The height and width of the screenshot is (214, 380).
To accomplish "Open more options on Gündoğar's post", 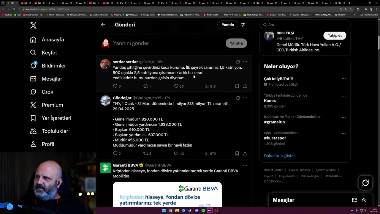I will point(245,98).
